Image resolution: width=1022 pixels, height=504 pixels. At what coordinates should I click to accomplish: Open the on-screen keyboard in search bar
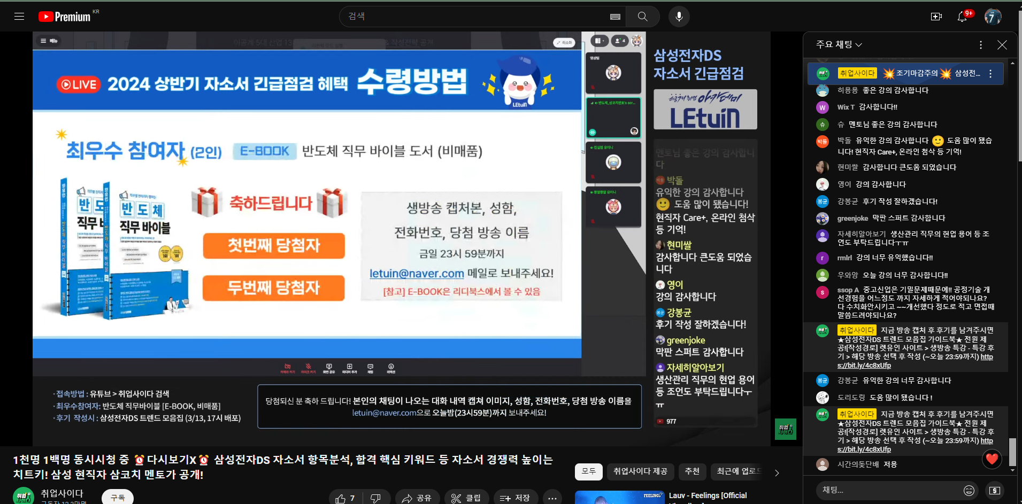pyautogui.click(x=615, y=17)
